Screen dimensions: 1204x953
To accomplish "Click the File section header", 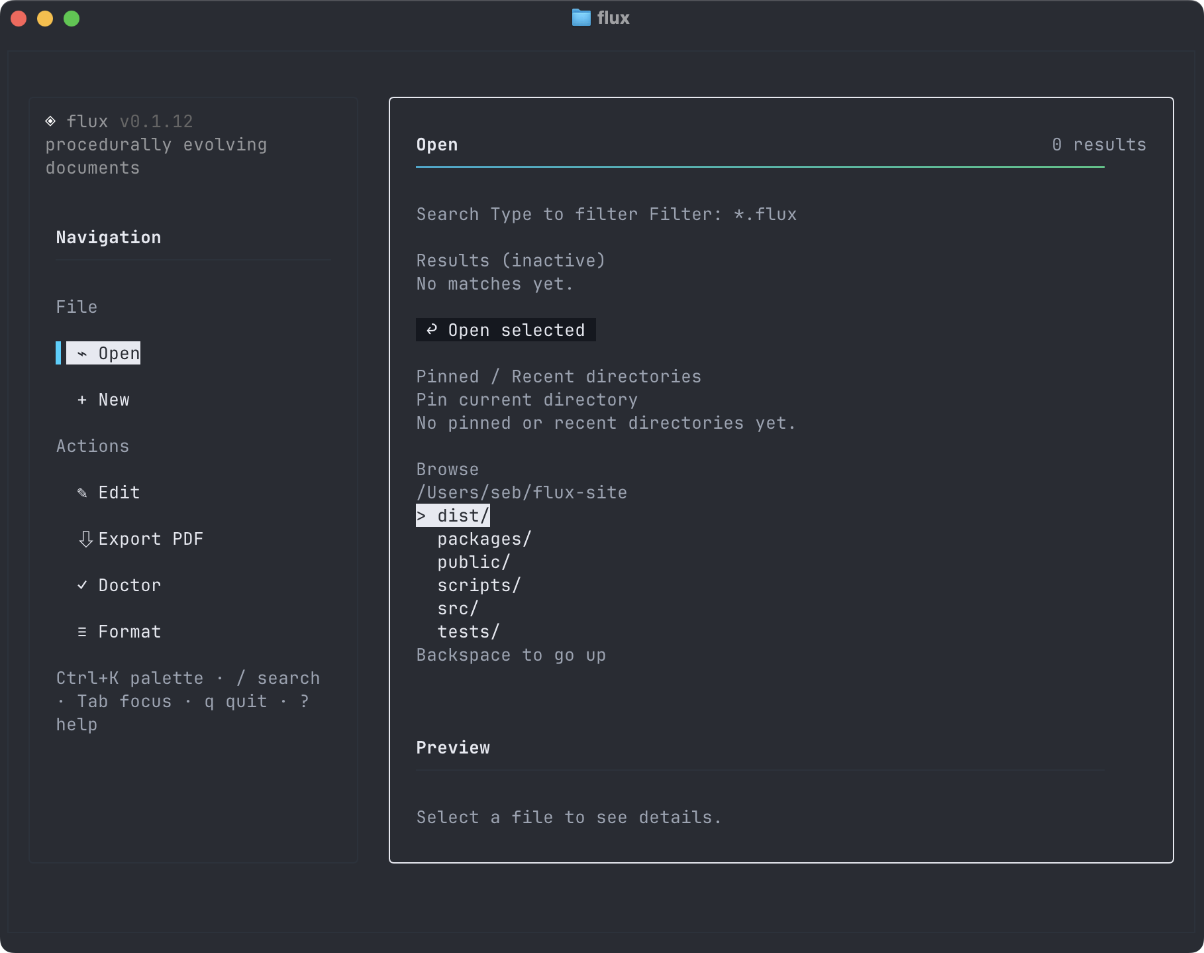I will click(x=76, y=306).
